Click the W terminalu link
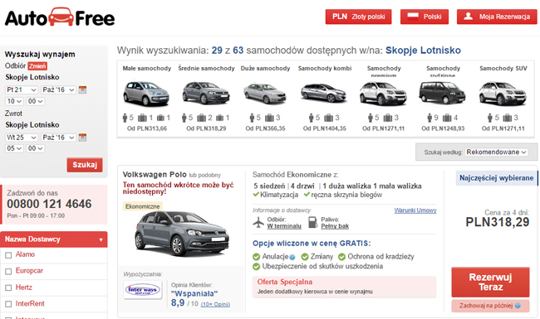 [284, 226]
